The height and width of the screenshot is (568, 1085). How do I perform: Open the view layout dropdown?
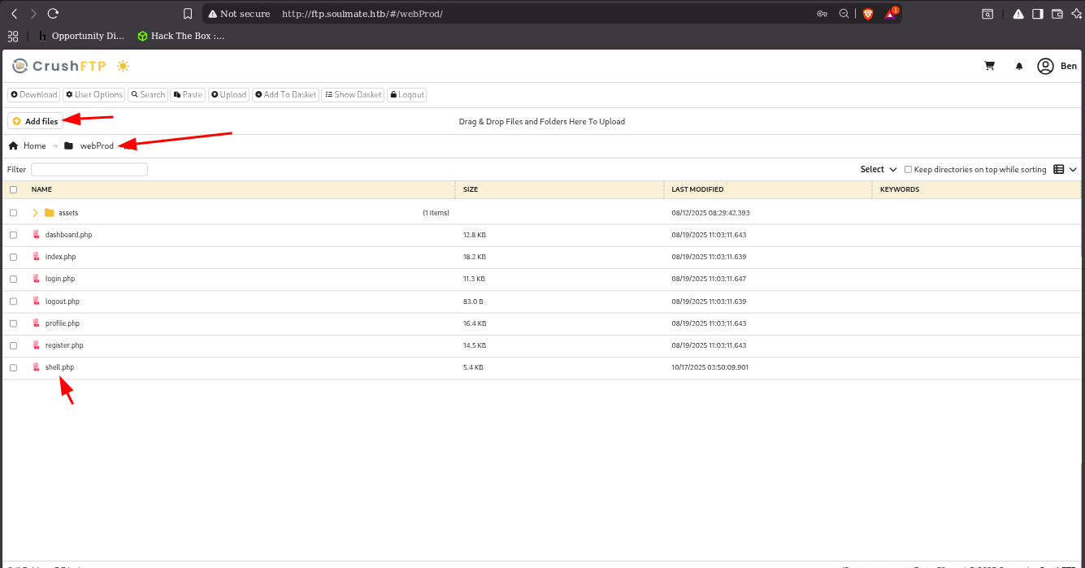[1065, 170]
